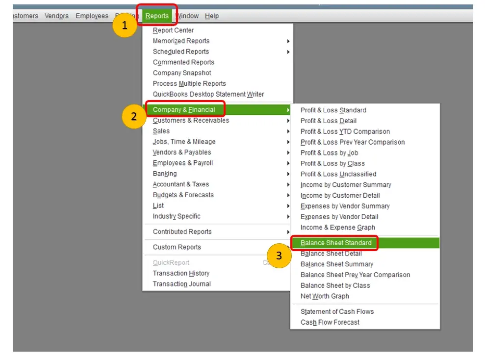
Task: Open the Employees menu
Action: click(92, 16)
